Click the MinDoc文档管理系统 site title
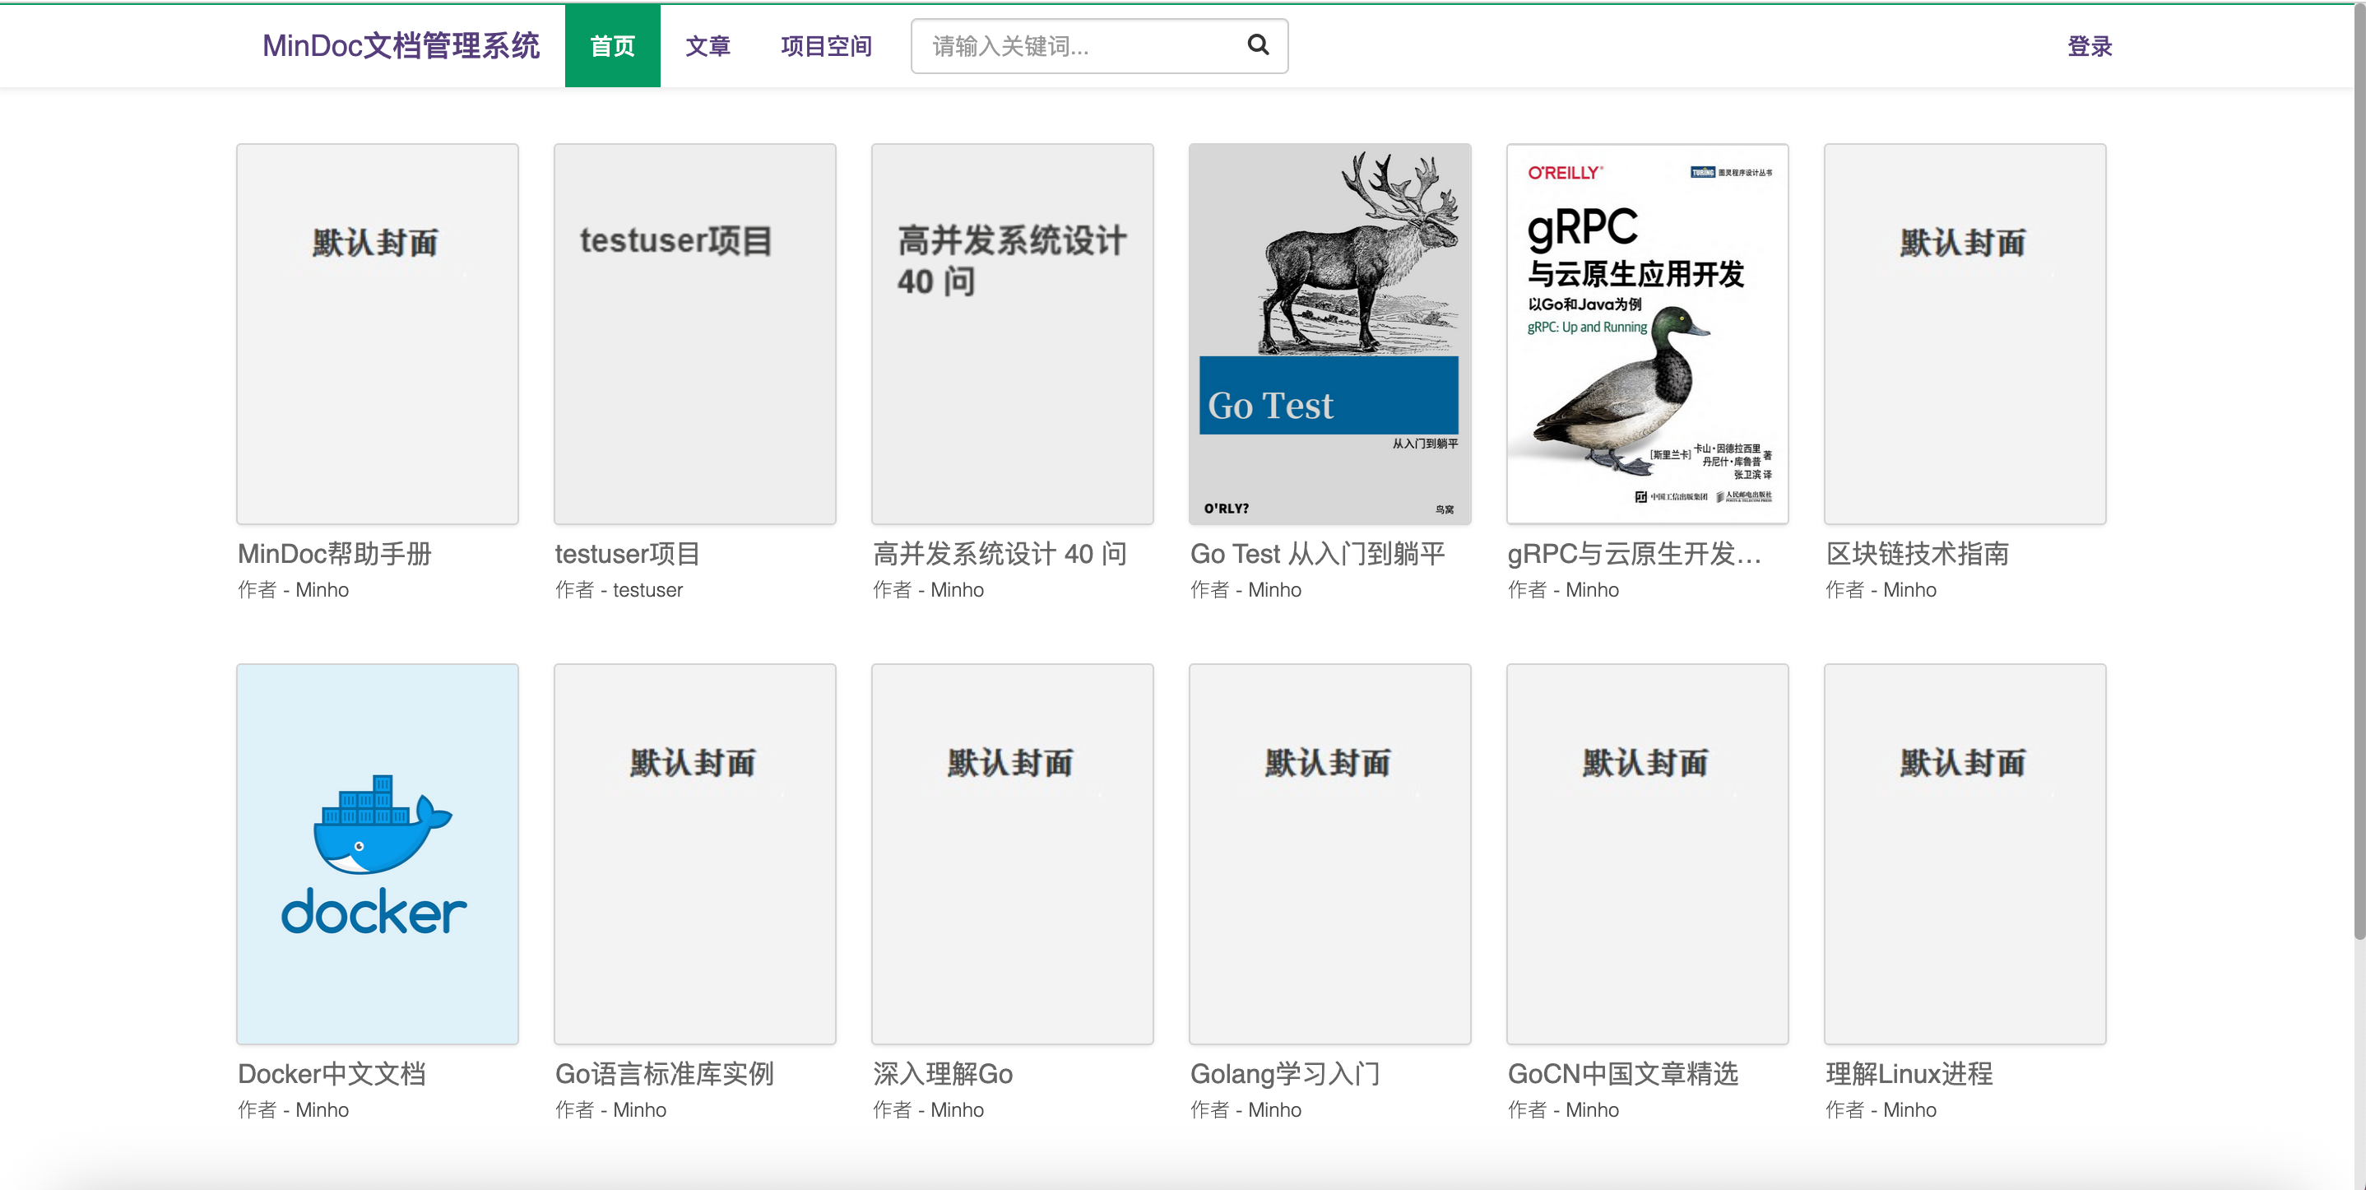Screen dimensions: 2366x1190 [401, 46]
